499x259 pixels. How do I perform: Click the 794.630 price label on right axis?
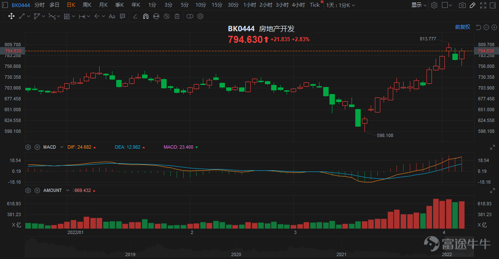point(486,51)
